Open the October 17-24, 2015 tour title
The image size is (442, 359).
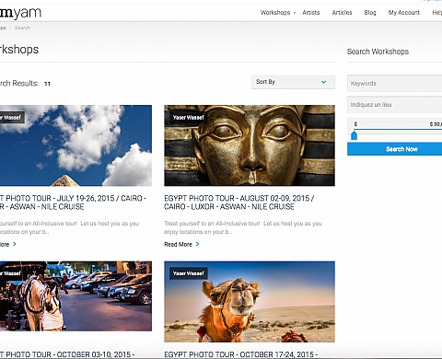pos(241,354)
